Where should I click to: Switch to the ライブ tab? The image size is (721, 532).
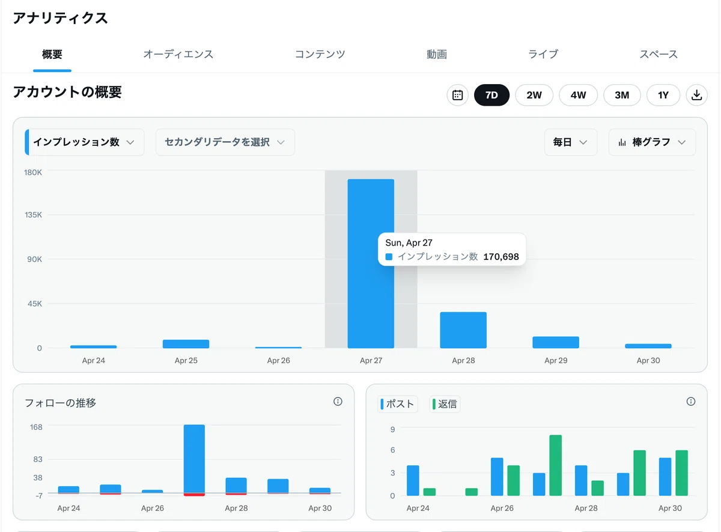543,55
